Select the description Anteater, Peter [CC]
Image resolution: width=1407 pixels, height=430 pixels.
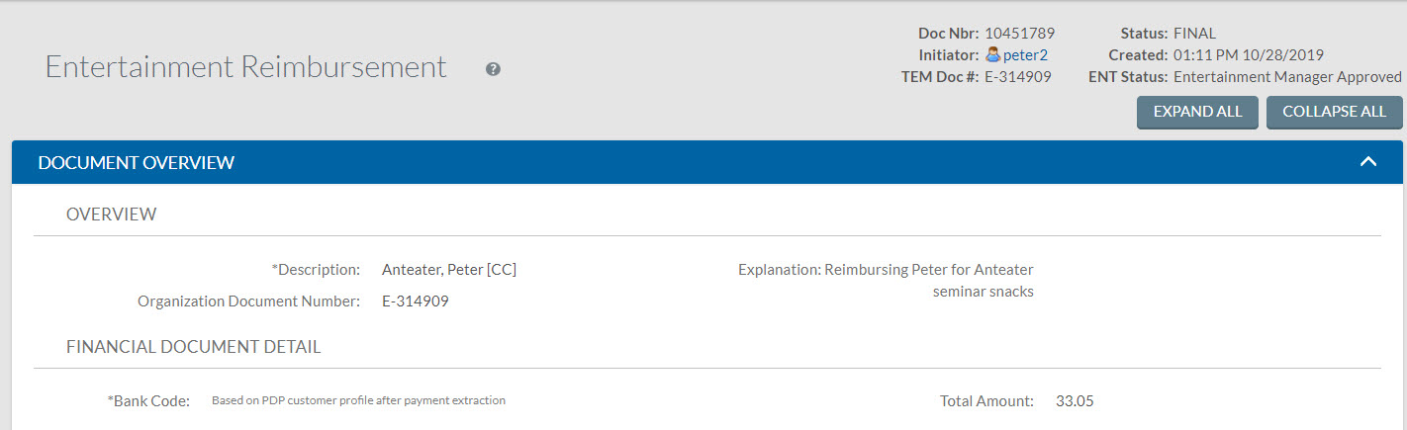point(449,270)
